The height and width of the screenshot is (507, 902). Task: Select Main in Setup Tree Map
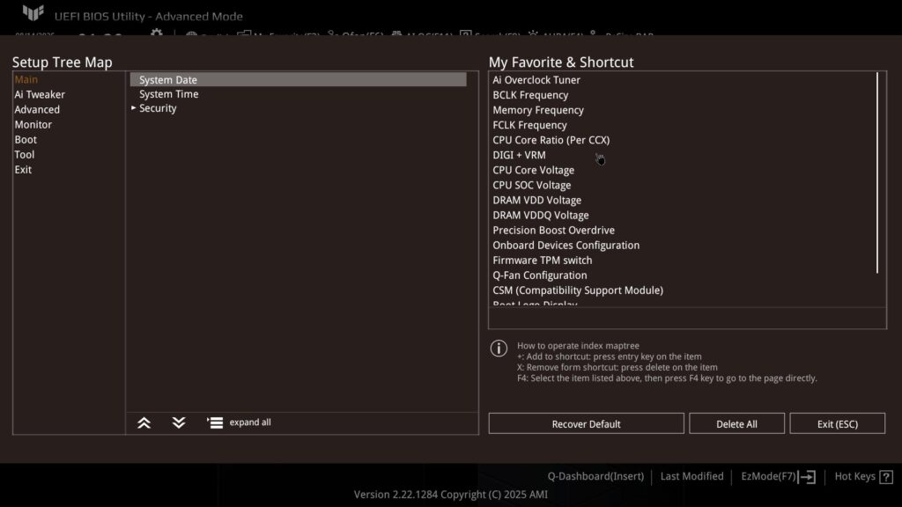(x=26, y=79)
